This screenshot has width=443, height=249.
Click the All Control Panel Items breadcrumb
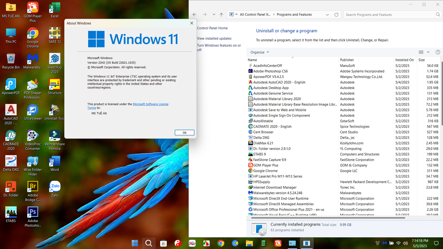(x=255, y=15)
